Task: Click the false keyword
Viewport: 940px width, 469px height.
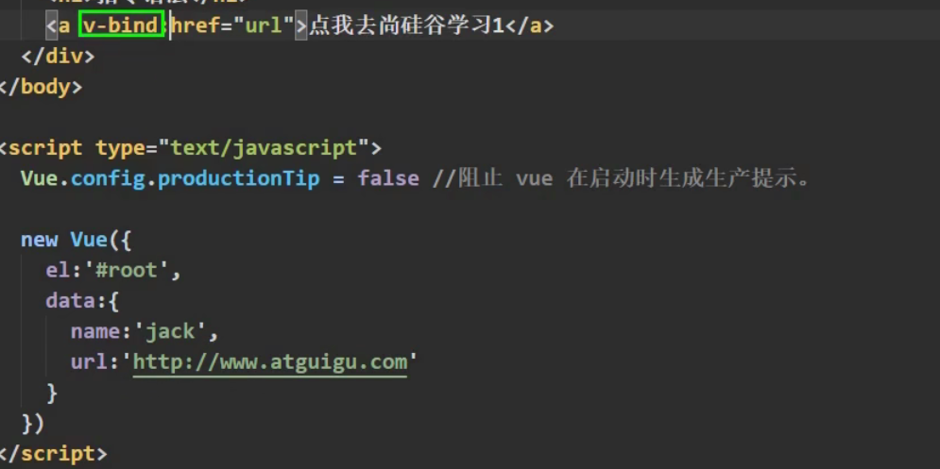Action: pyautogui.click(x=388, y=178)
